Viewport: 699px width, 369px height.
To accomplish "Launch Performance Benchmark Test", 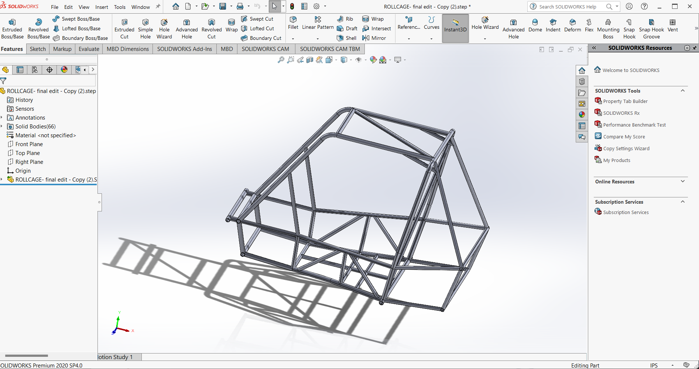I will click(634, 125).
